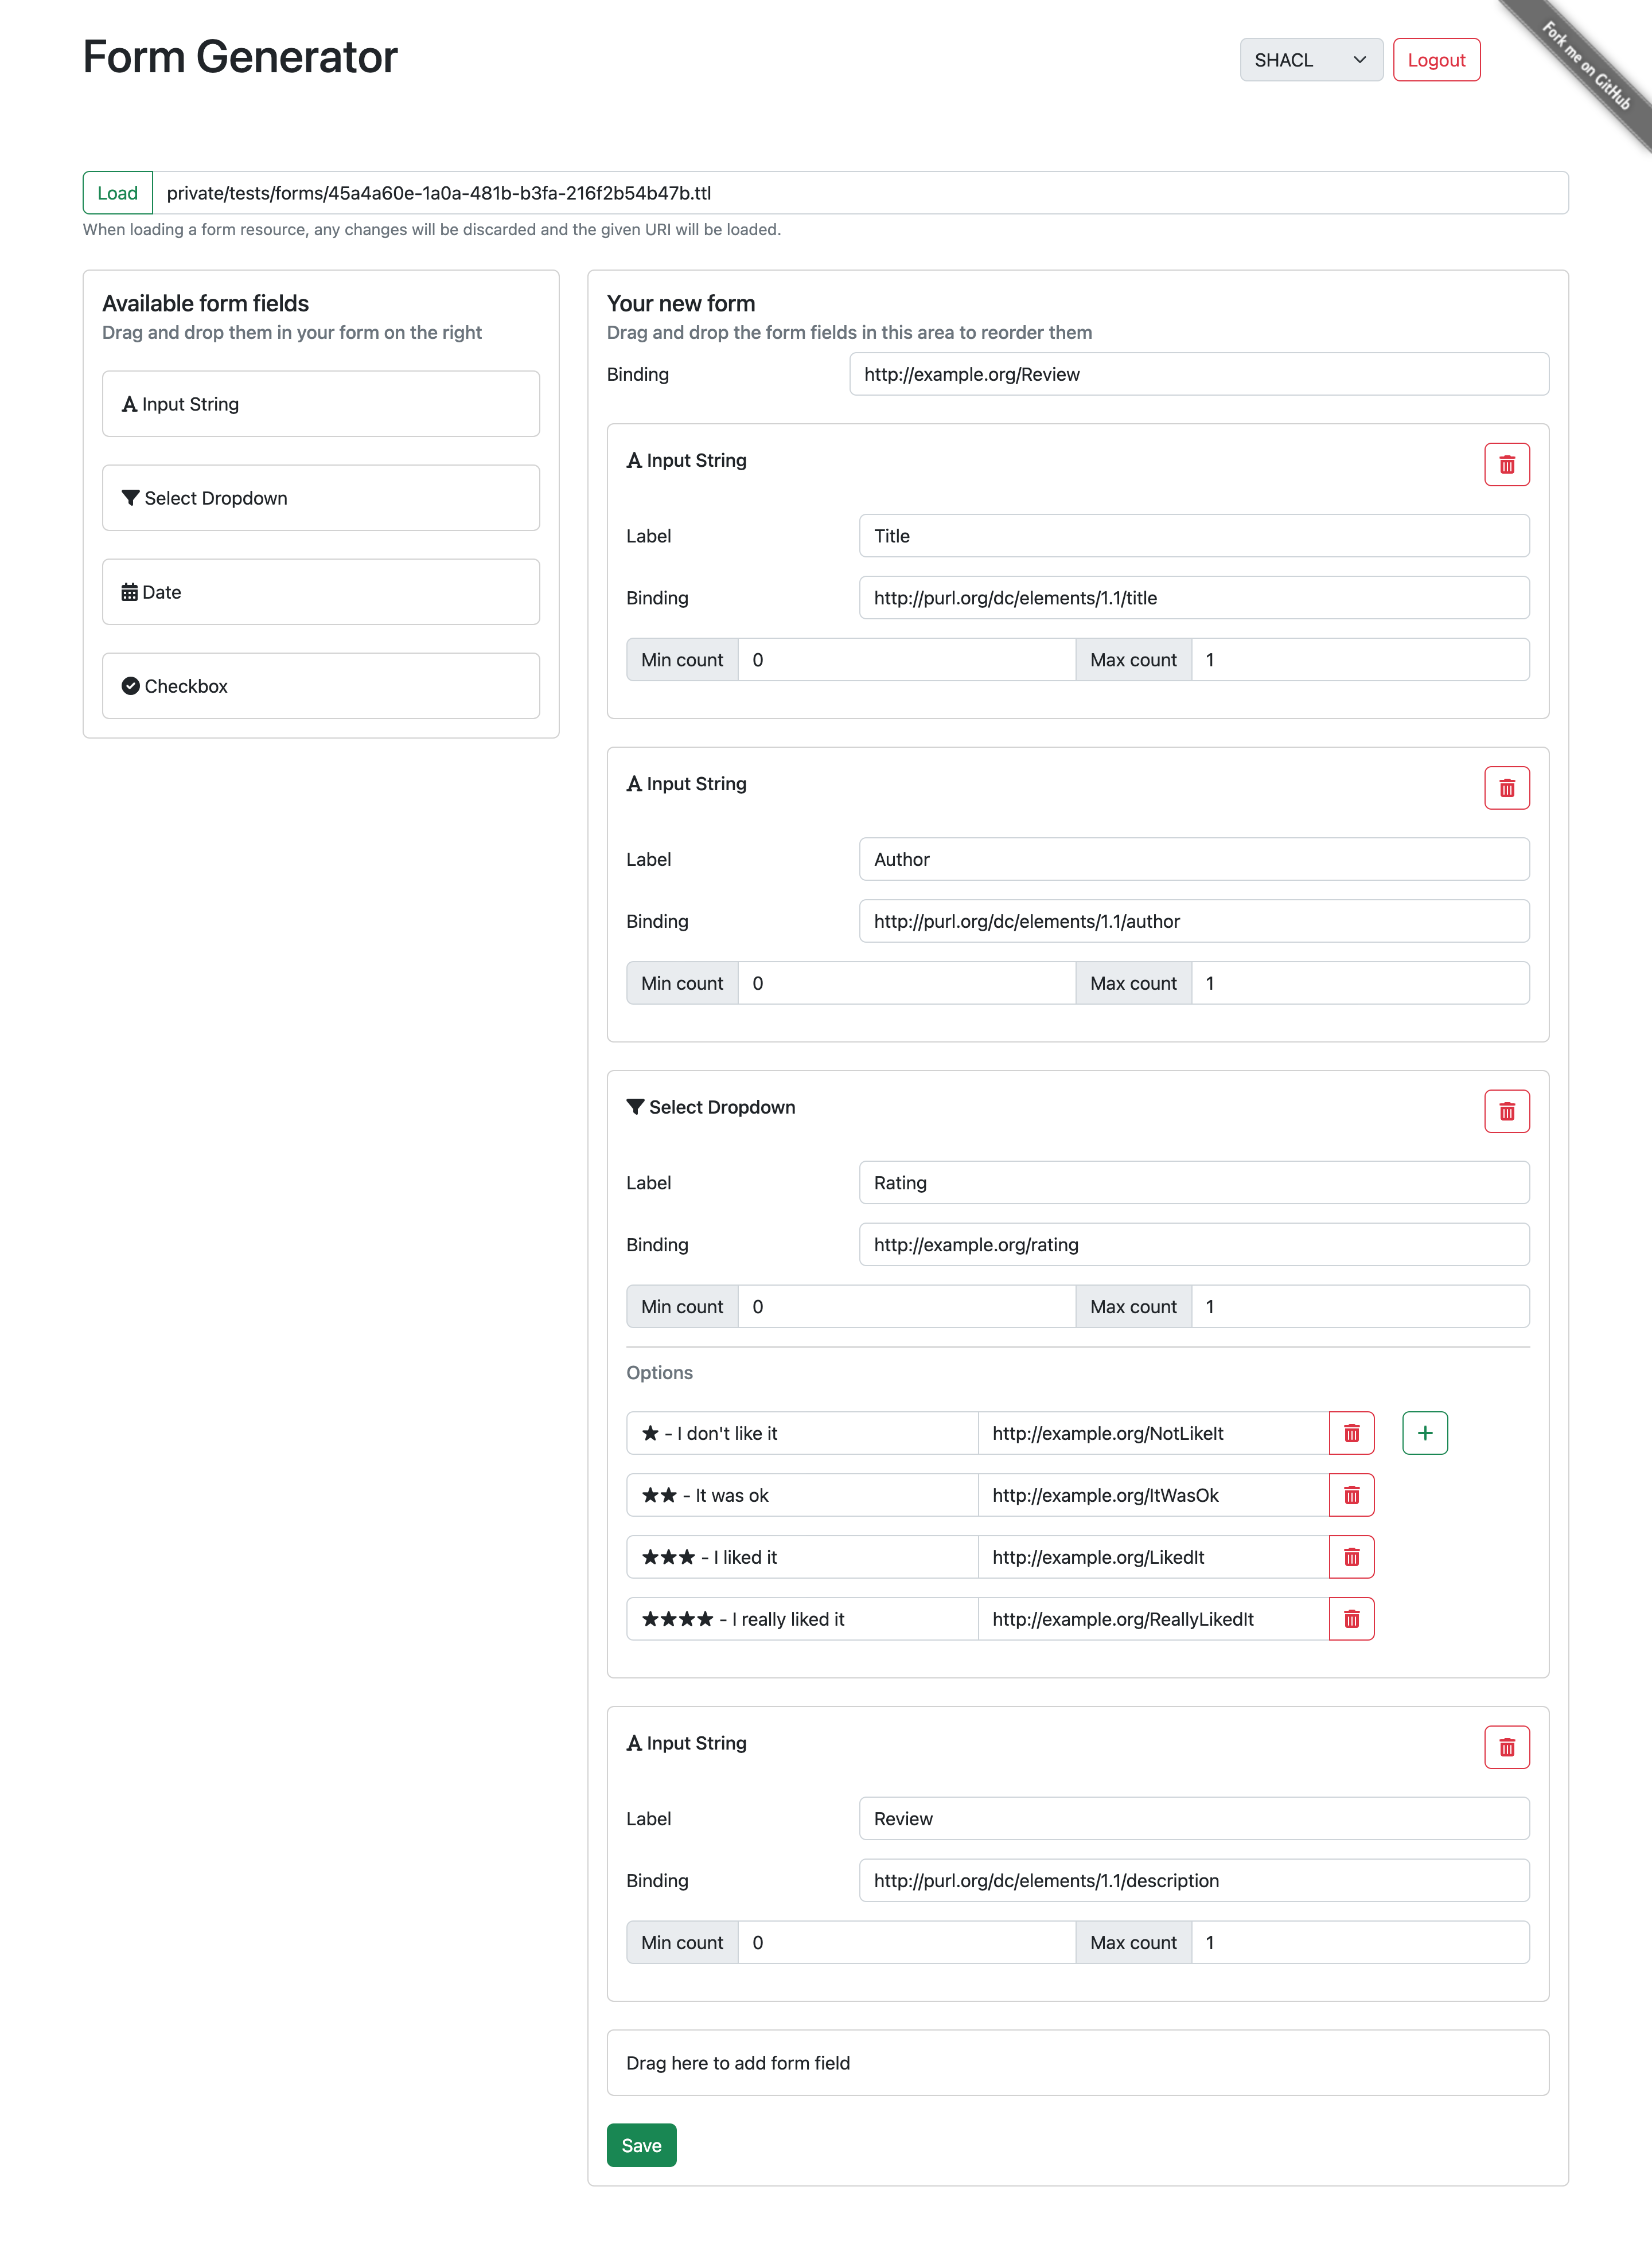The height and width of the screenshot is (2241, 1652).
Task: Load the form from given URI
Action: pos(115,192)
